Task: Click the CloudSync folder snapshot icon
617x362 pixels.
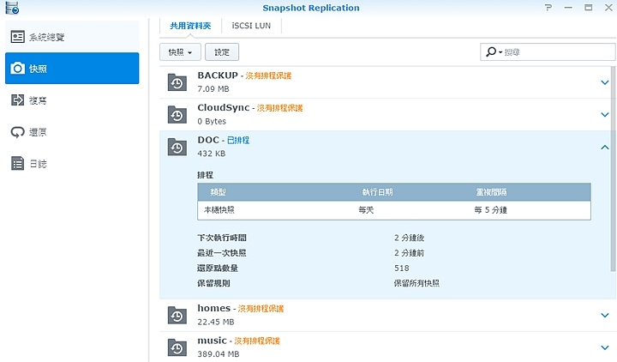Action: coord(177,114)
